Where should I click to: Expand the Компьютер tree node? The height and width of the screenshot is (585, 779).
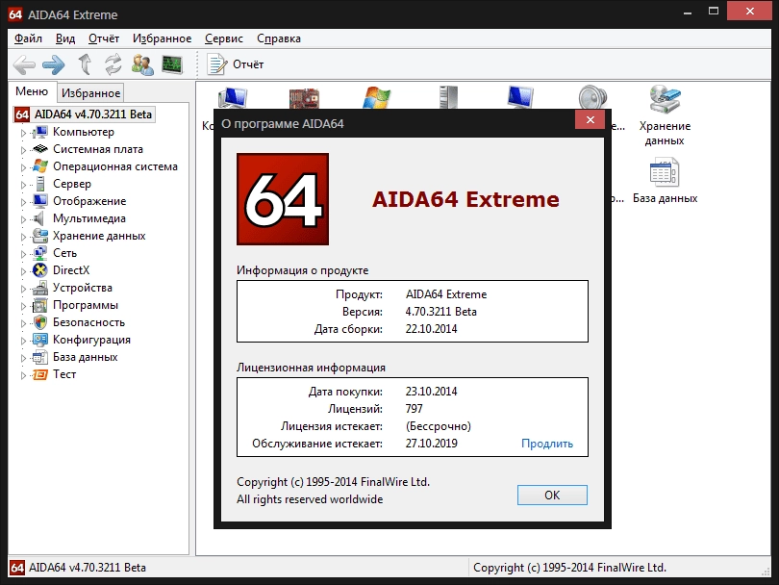[23, 133]
